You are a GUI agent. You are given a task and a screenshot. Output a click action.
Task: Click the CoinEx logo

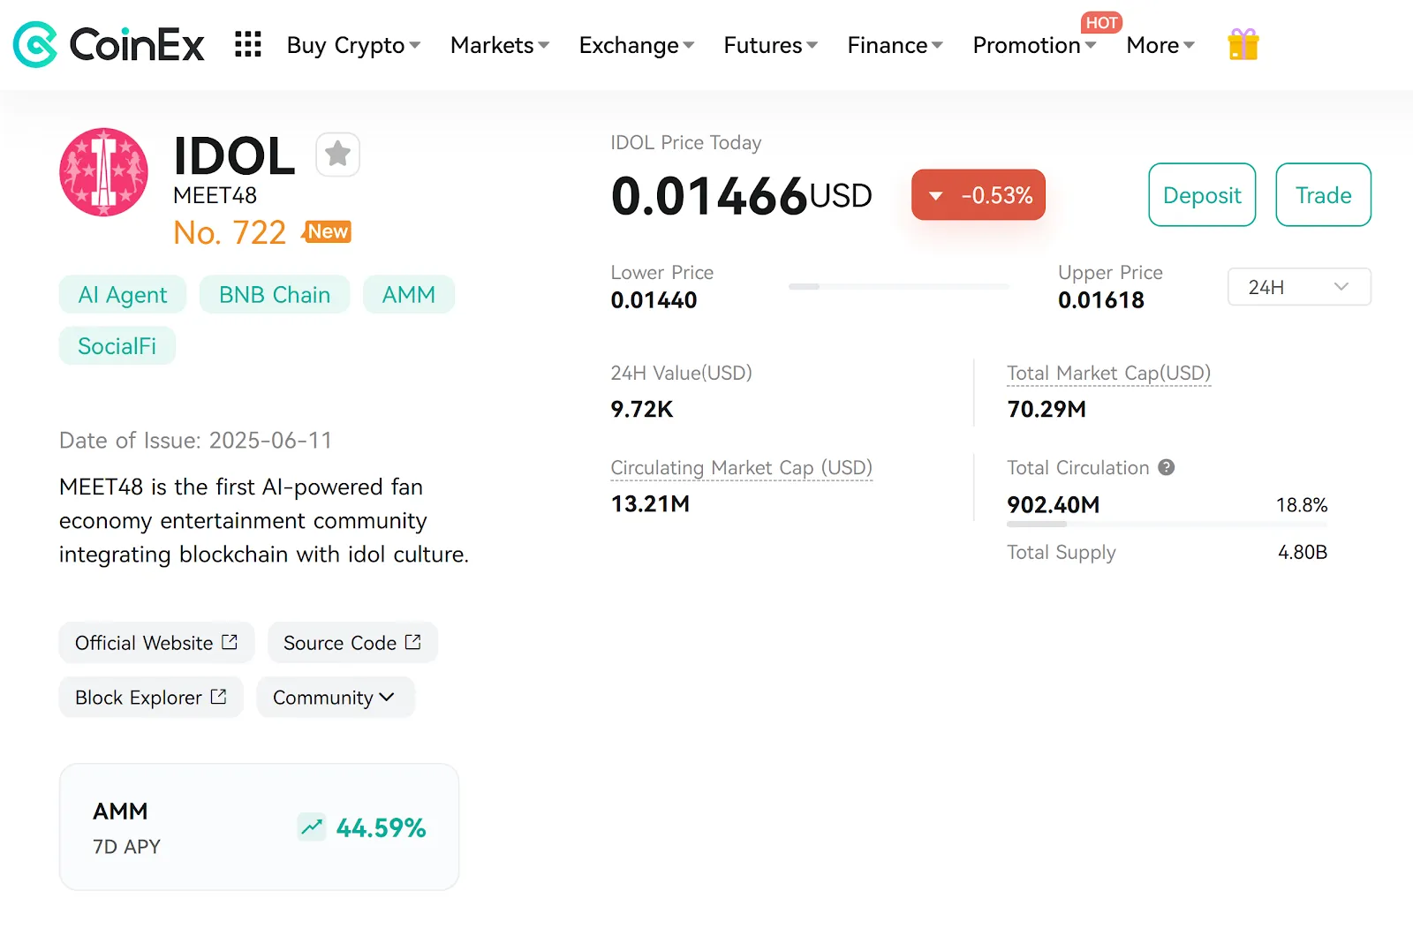pos(109,44)
